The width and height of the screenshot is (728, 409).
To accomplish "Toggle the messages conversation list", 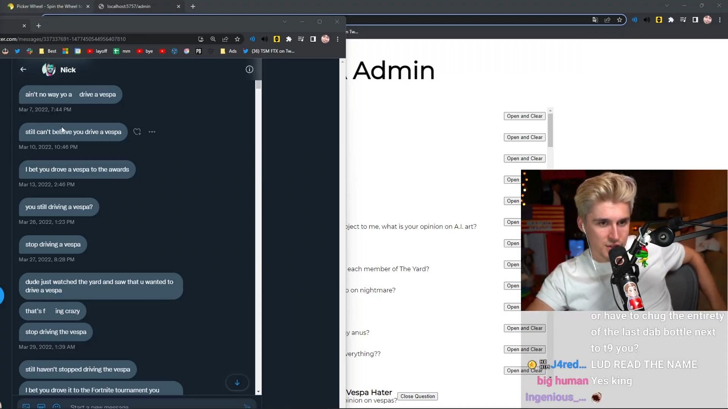I will (x=23, y=69).
